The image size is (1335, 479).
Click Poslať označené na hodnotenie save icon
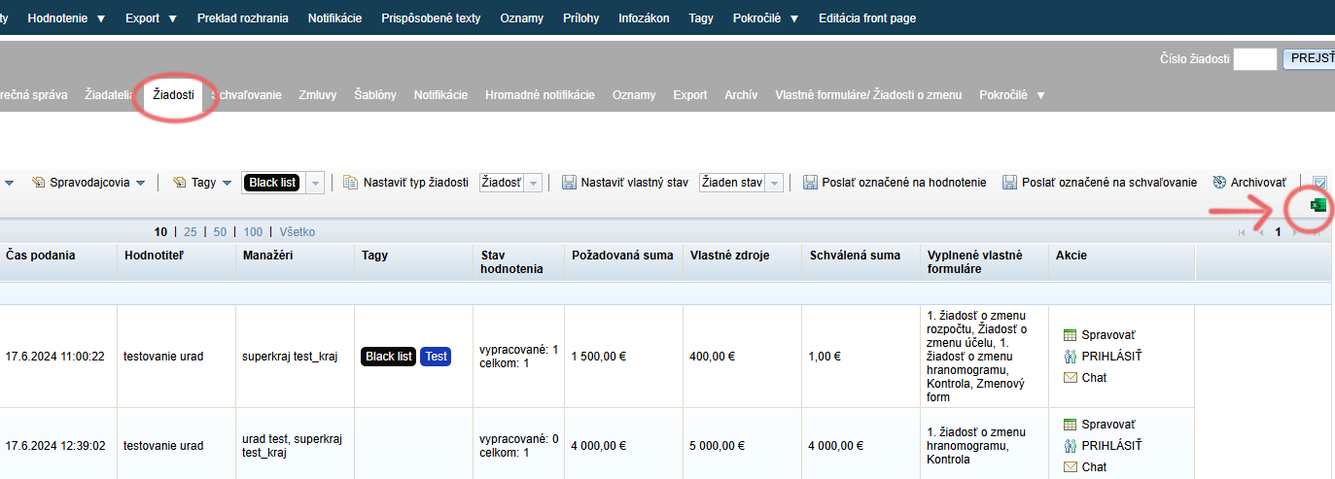tap(810, 182)
